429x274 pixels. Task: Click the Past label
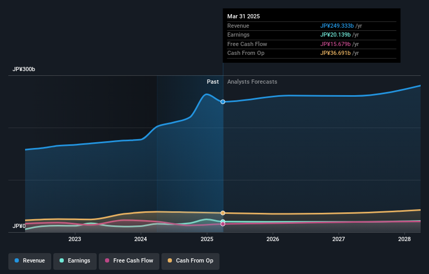[213, 82]
